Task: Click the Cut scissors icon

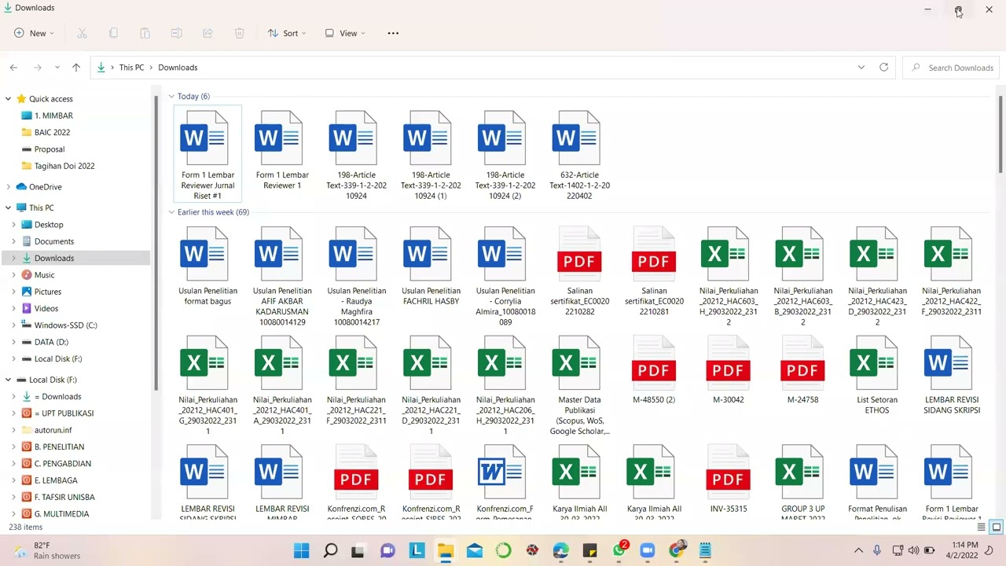Action: (x=82, y=33)
